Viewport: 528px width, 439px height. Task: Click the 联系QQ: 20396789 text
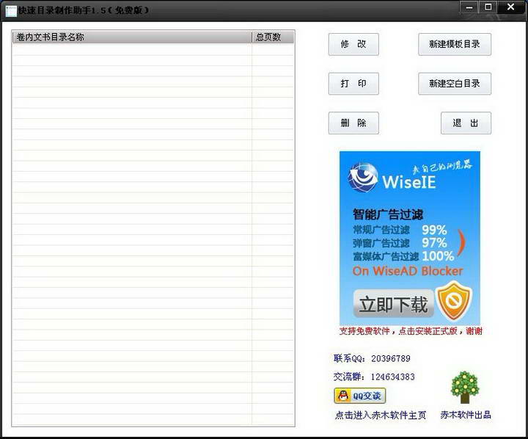372,358
